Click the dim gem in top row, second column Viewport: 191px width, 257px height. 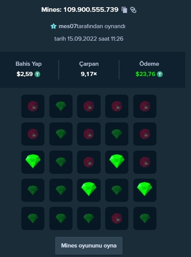(61, 106)
